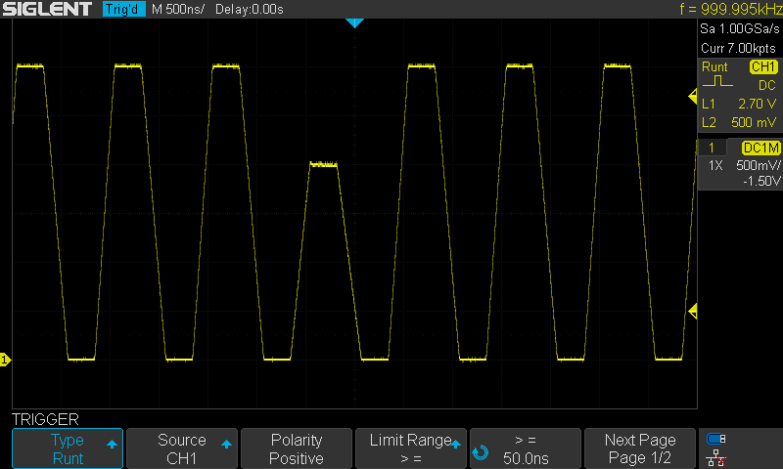Image resolution: width=783 pixels, height=469 pixels.
Task: Click the rotary knob adjust icon
Action: (481, 452)
